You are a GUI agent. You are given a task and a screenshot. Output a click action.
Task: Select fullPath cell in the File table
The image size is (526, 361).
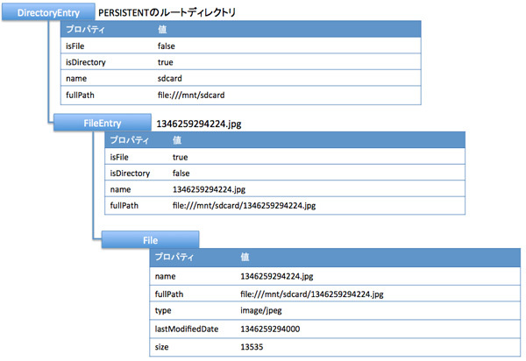click(169, 294)
